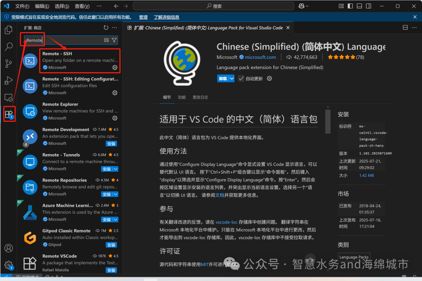The image size is (422, 281).
Task: Switch to the 功能 tab
Action: pos(182,97)
